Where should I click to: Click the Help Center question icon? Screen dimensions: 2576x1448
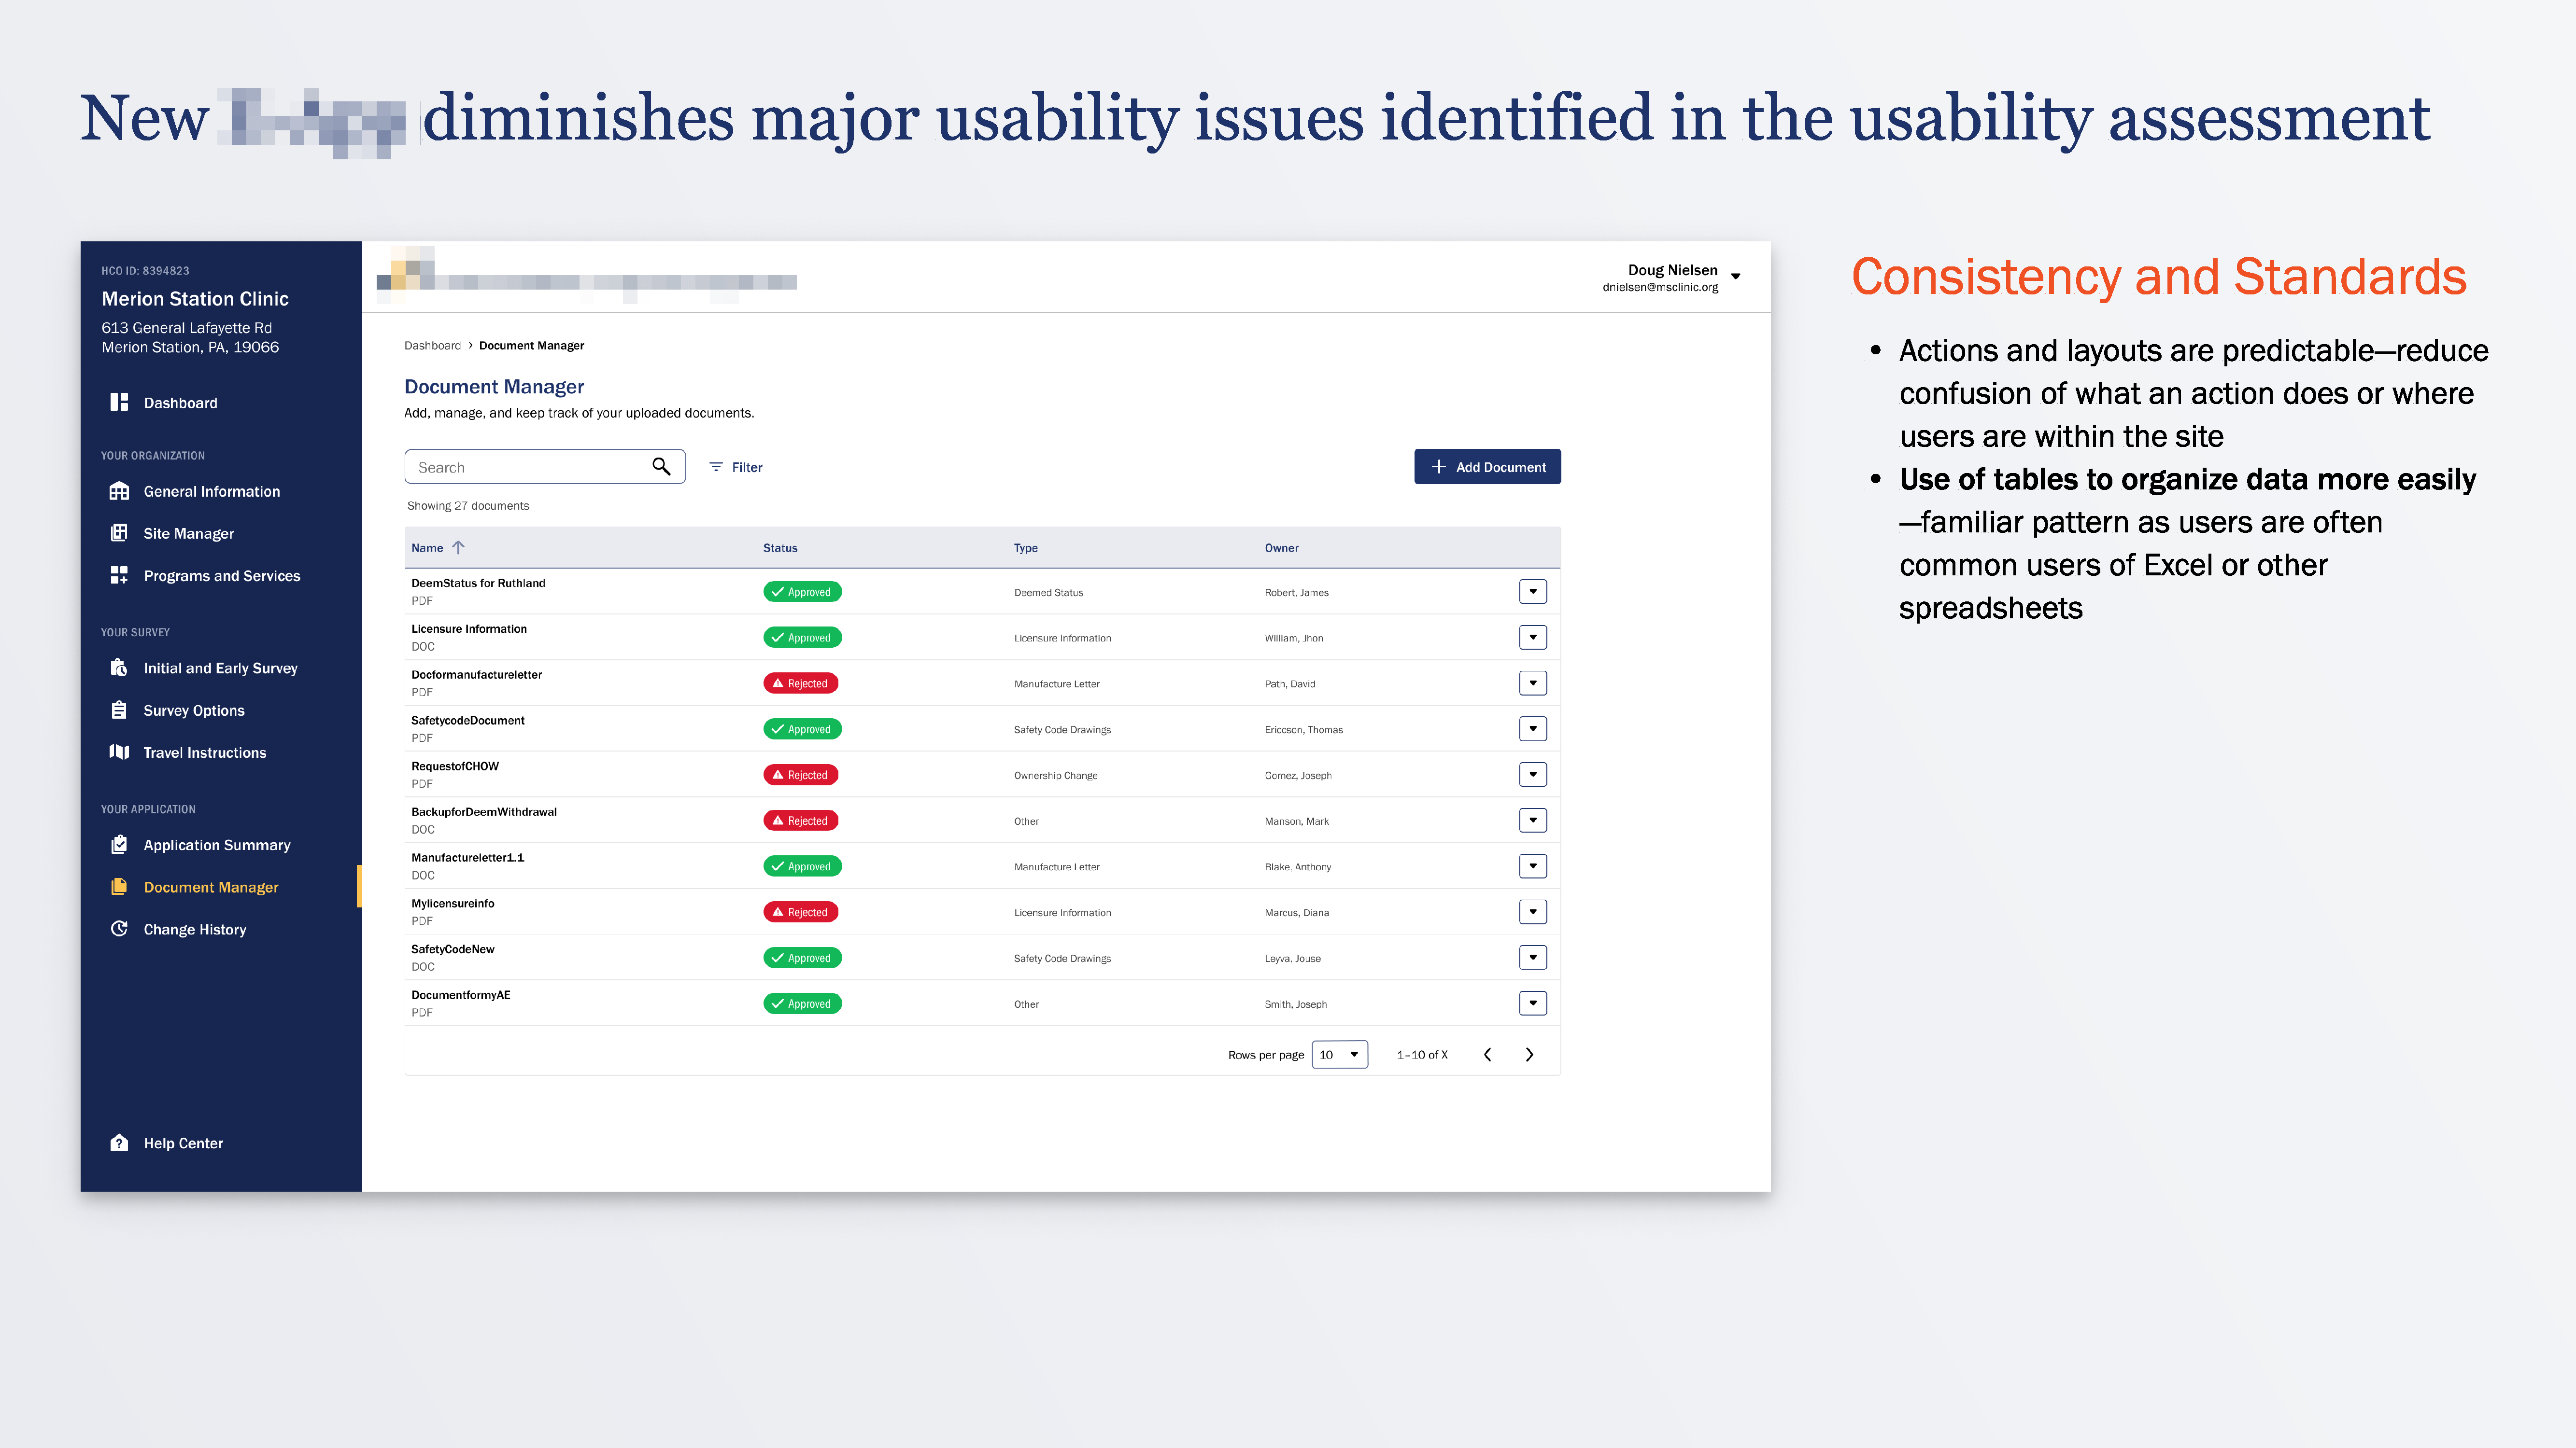pyautogui.click(x=119, y=1142)
